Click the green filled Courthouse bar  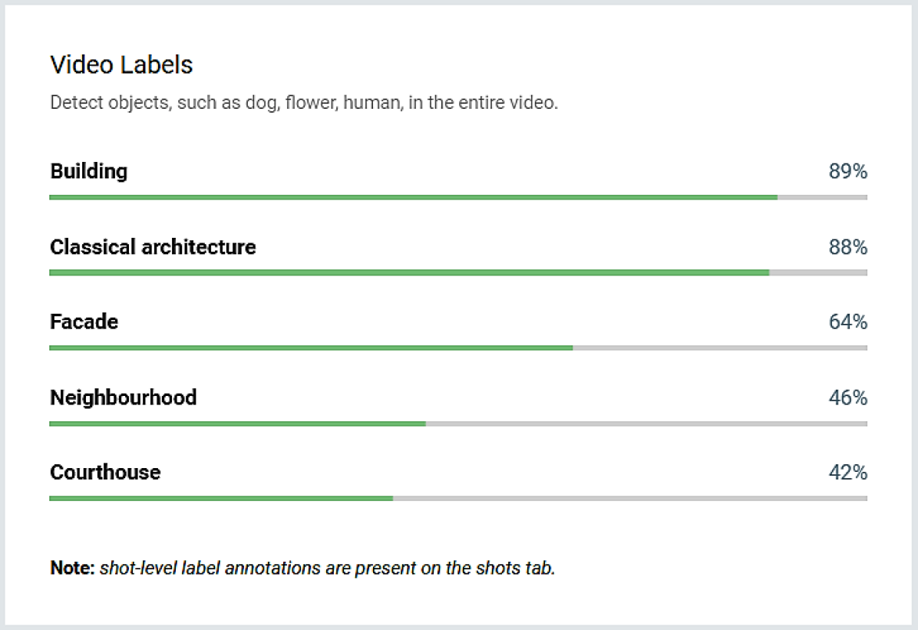point(221,498)
